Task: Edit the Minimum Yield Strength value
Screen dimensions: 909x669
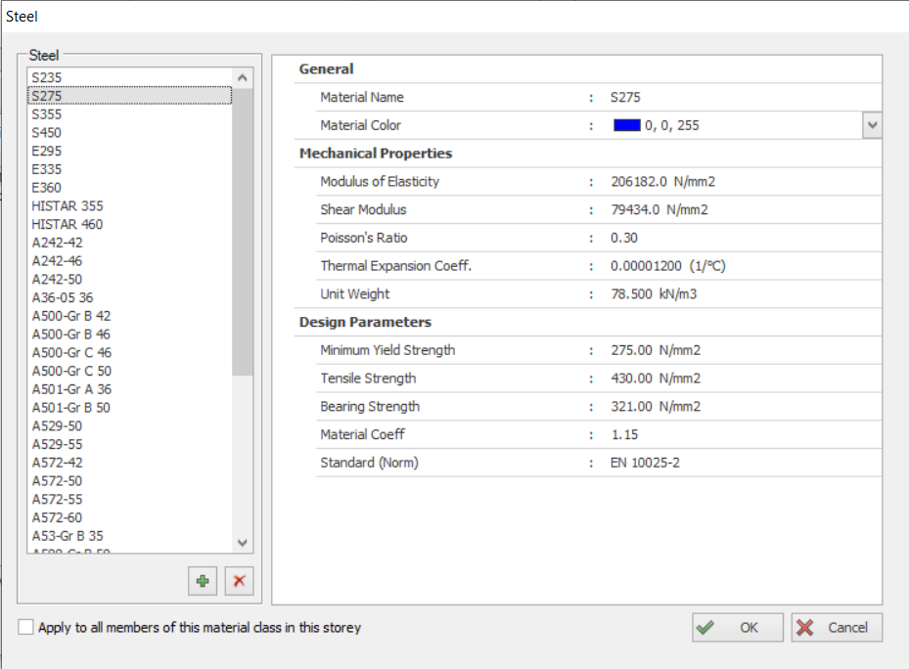Action: coord(655,350)
